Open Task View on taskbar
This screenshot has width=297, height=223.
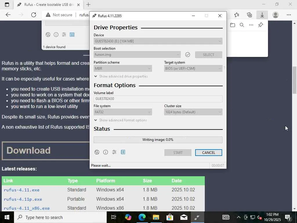pos(113,217)
